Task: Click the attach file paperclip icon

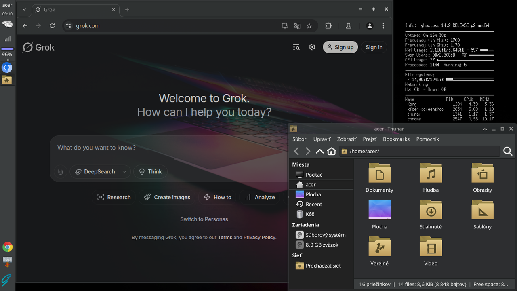Action: coord(60,171)
